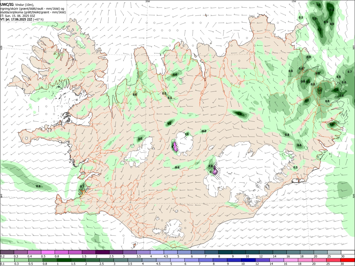Image resolution: width=355 pixels, height=266 pixels.
Task: Pick the red-pink swatch above the lower 25 label
Action: pos(333,260)
